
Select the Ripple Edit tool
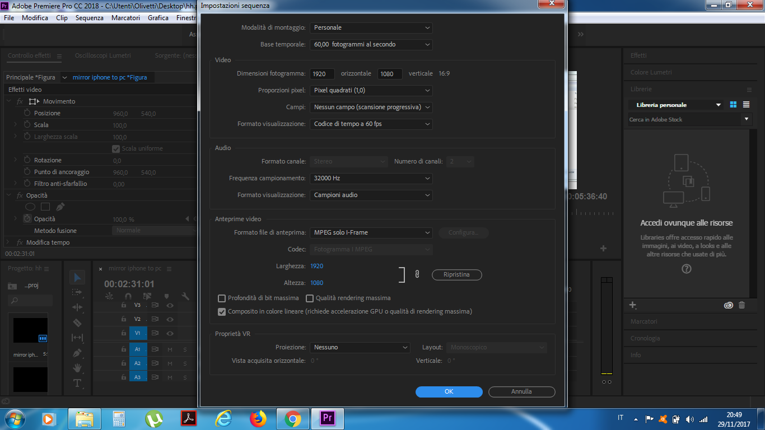77,307
